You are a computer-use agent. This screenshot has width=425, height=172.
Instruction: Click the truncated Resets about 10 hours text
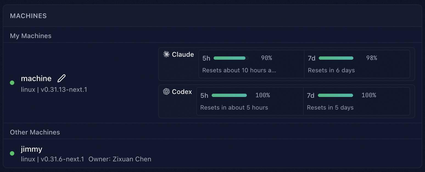(x=239, y=70)
